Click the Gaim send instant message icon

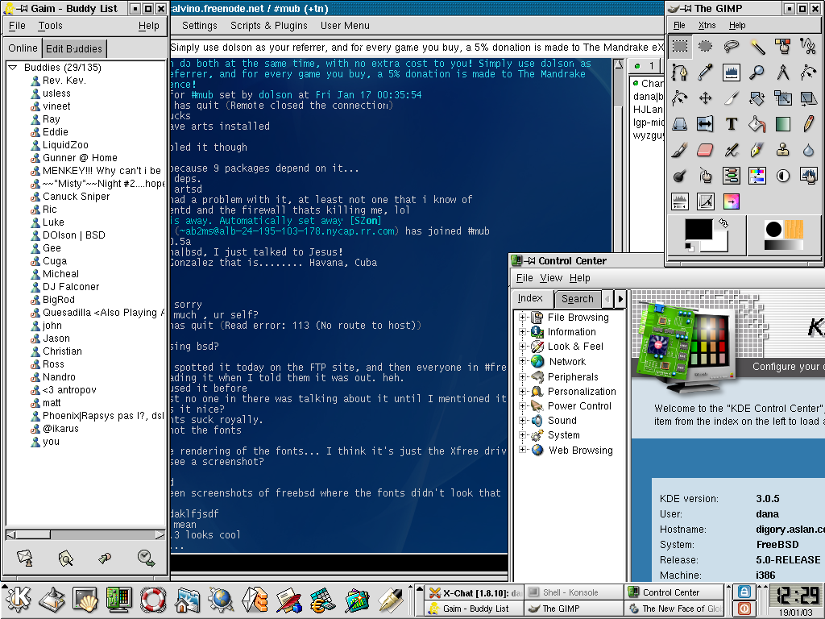tap(25, 558)
